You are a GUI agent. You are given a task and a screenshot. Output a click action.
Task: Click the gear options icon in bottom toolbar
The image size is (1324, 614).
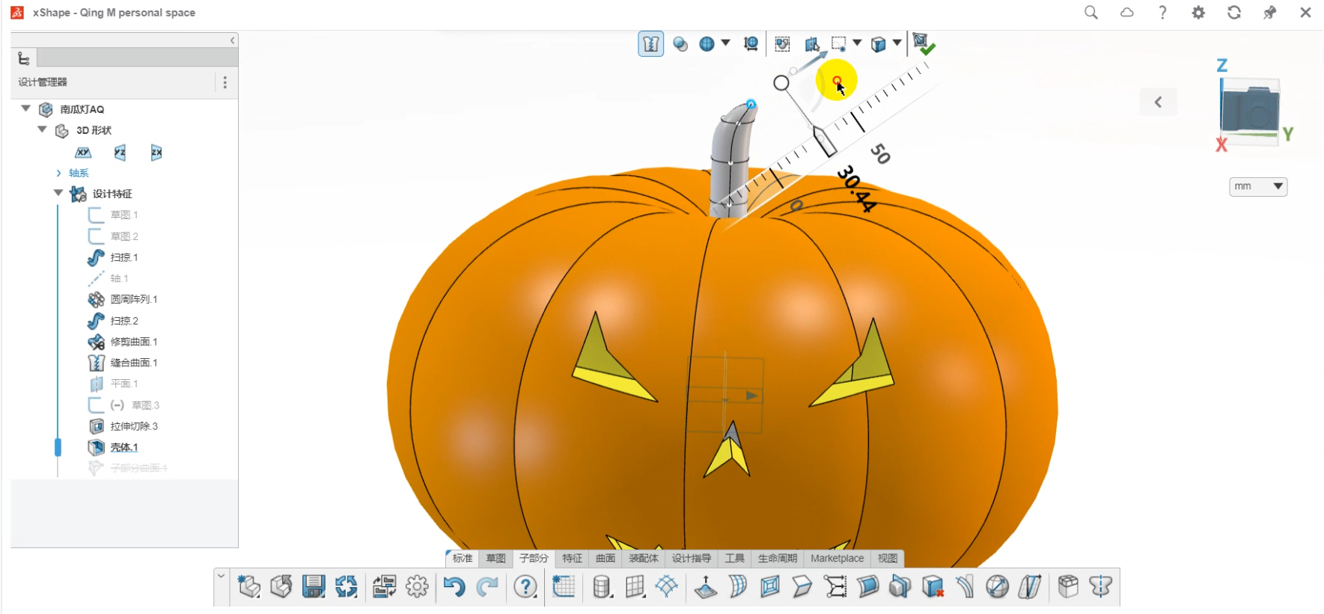click(x=417, y=587)
